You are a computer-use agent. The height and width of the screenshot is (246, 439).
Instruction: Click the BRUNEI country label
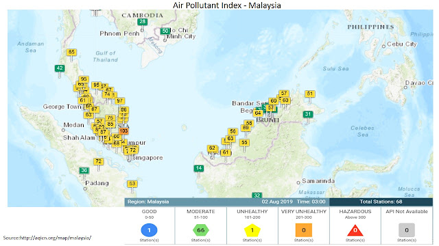pos(268,120)
